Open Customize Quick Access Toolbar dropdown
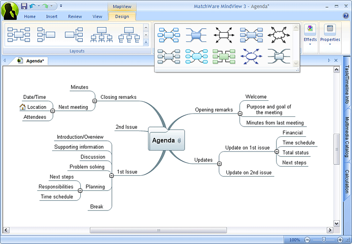The height and width of the screenshot is (244, 352). point(61,6)
